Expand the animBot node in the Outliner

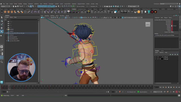[7, 29]
